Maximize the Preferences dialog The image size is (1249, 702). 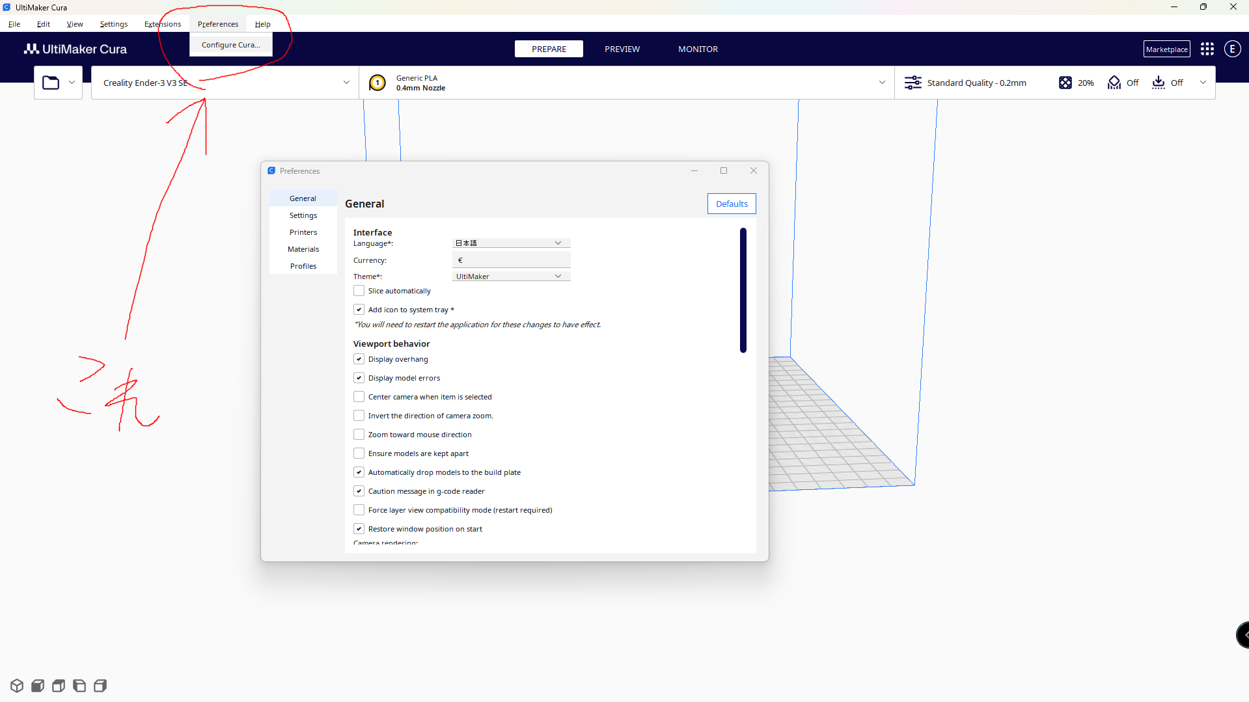[724, 170]
